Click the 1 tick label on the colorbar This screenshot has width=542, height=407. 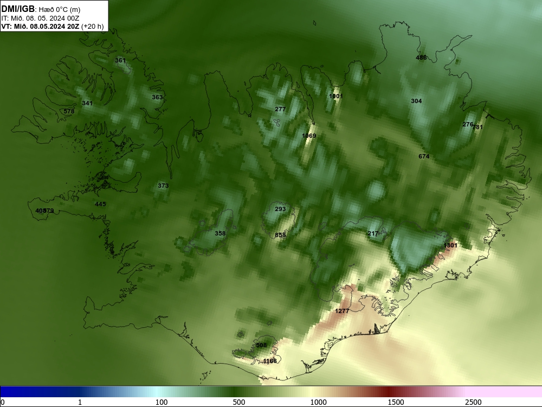[x=80, y=402]
